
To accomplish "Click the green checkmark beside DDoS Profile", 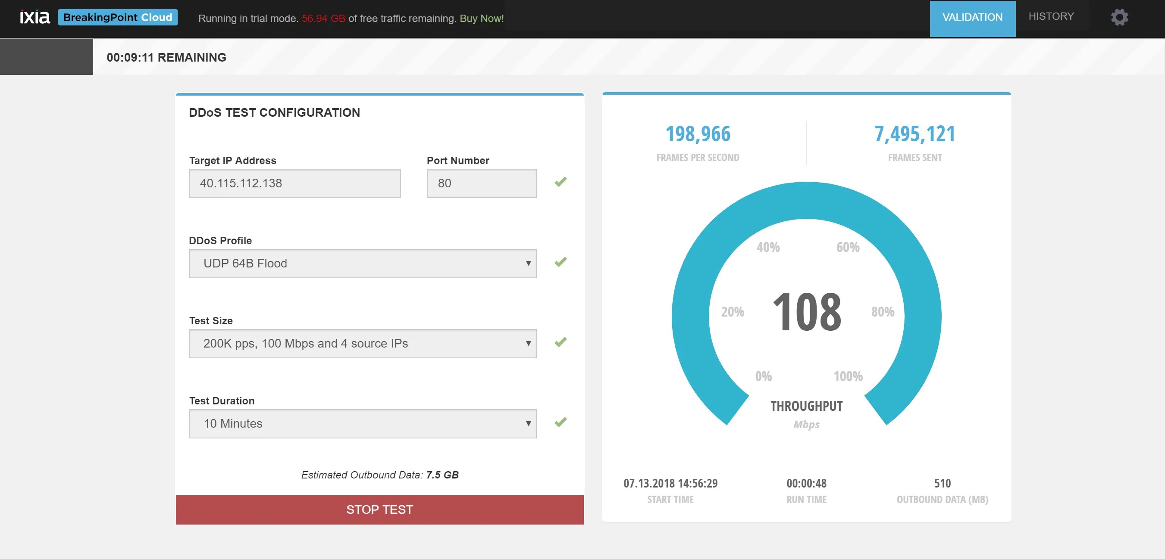I will pyautogui.click(x=561, y=262).
